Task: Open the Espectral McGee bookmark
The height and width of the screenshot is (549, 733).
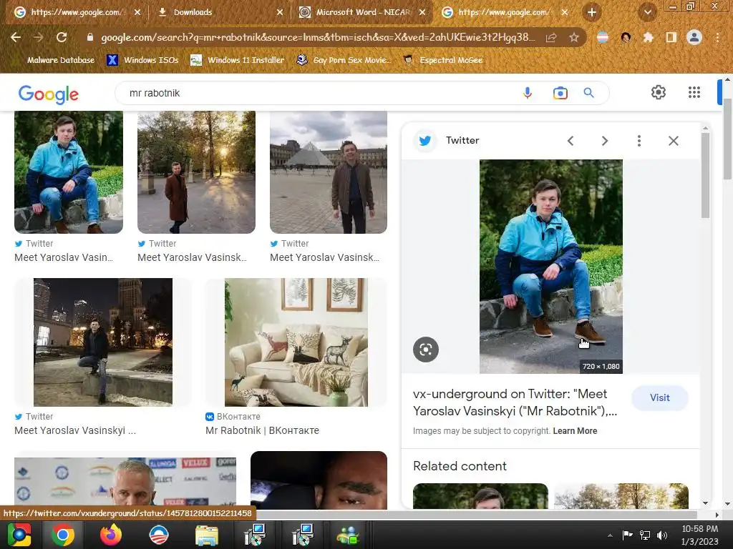Action: (x=442, y=60)
